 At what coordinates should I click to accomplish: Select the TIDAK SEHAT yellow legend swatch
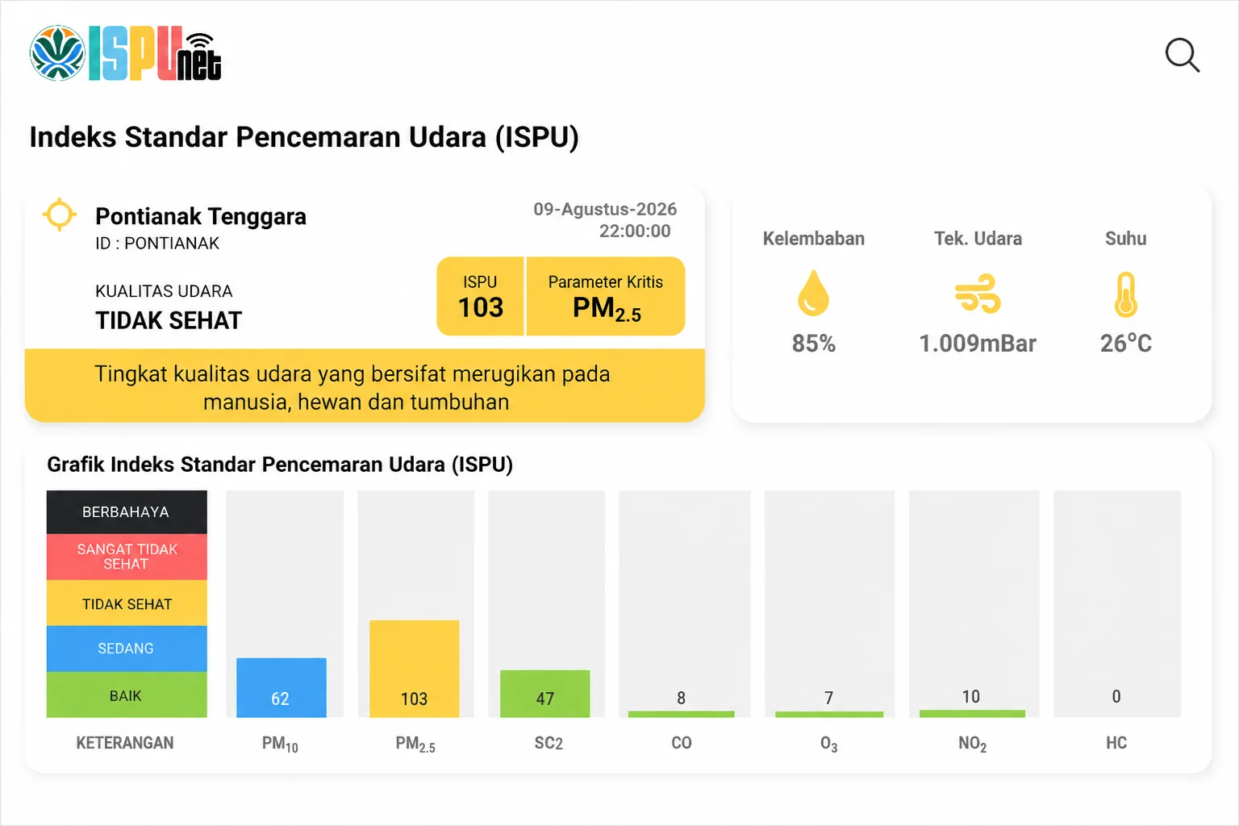pyautogui.click(x=127, y=603)
